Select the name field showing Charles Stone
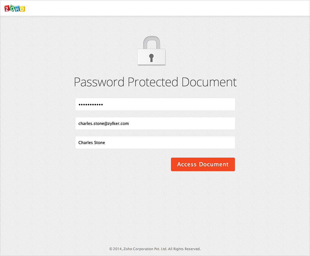This screenshot has height=256, width=310. click(155, 142)
